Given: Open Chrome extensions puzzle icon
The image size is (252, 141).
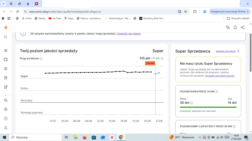Looking at the screenshot, I should [x=195, y=12].
